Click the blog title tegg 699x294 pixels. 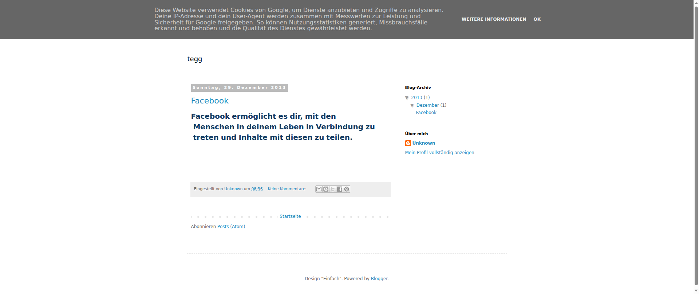(194, 59)
